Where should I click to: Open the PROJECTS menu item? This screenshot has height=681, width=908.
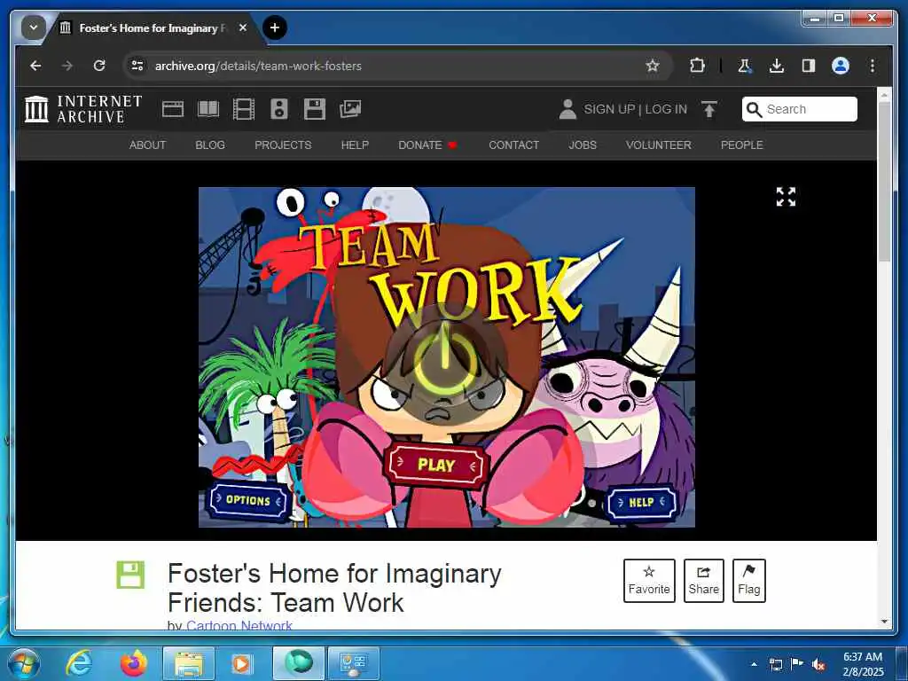pyautogui.click(x=283, y=145)
